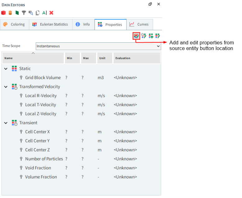Click the 'm/s' unit of Local Z-Velocity

point(101,114)
